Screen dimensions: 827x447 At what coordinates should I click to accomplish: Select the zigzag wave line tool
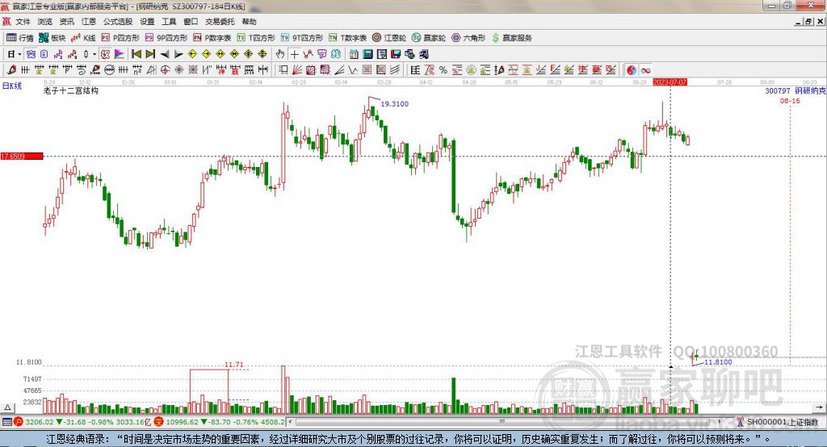(352, 69)
